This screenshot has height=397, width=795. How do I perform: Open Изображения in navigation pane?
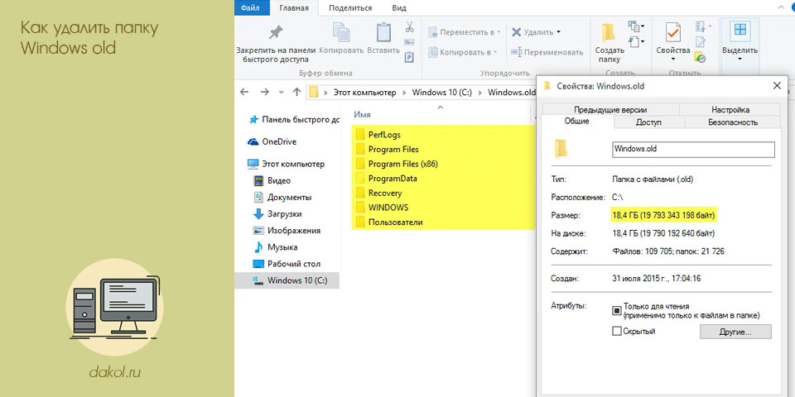coord(287,231)
